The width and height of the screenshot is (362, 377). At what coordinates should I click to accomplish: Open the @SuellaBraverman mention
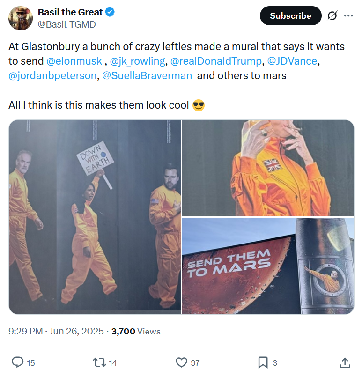147,76
